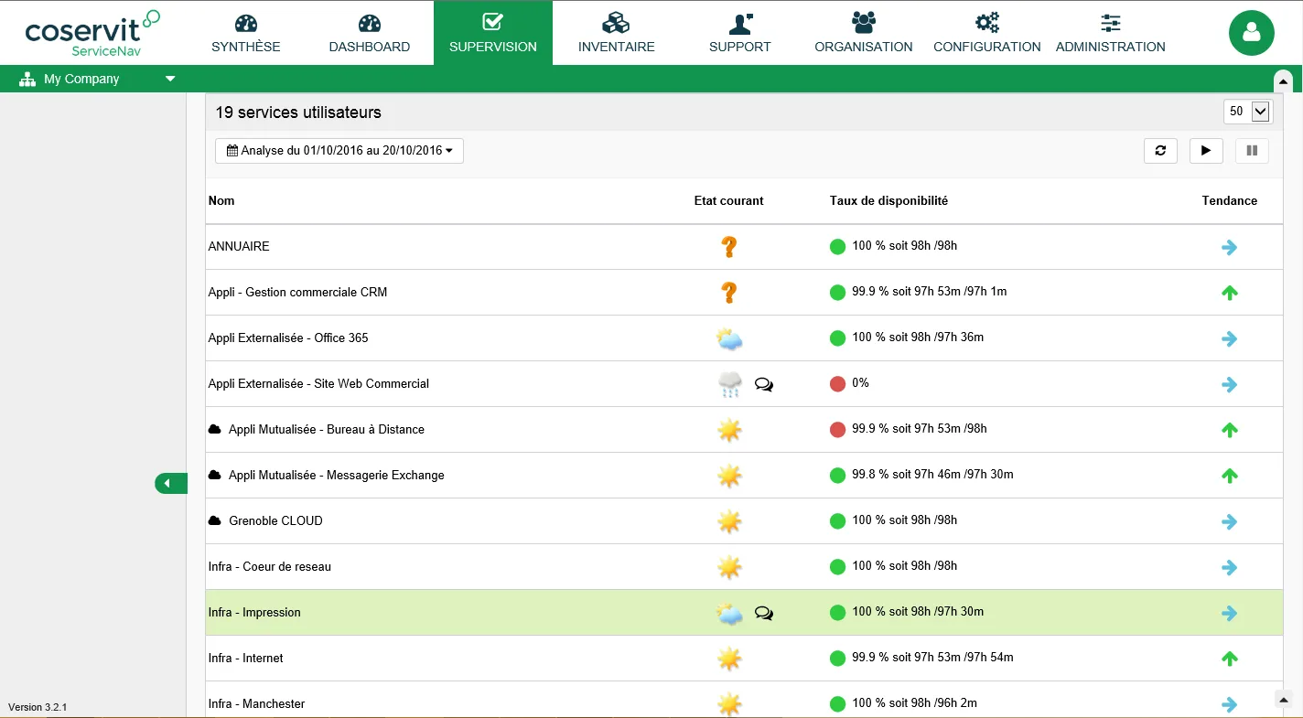Click the green availability dot for ANNUAIRE

tap(837, 246)
